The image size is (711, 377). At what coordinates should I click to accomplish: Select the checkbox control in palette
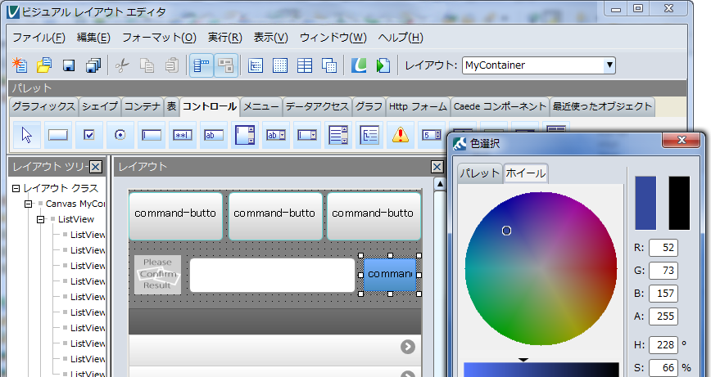coord(89,135)
